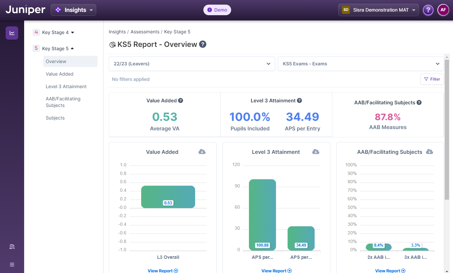The width and height of the screenshot is (453, 273).
Task: Click the purple help question mark icon
Action: [428, 10]
